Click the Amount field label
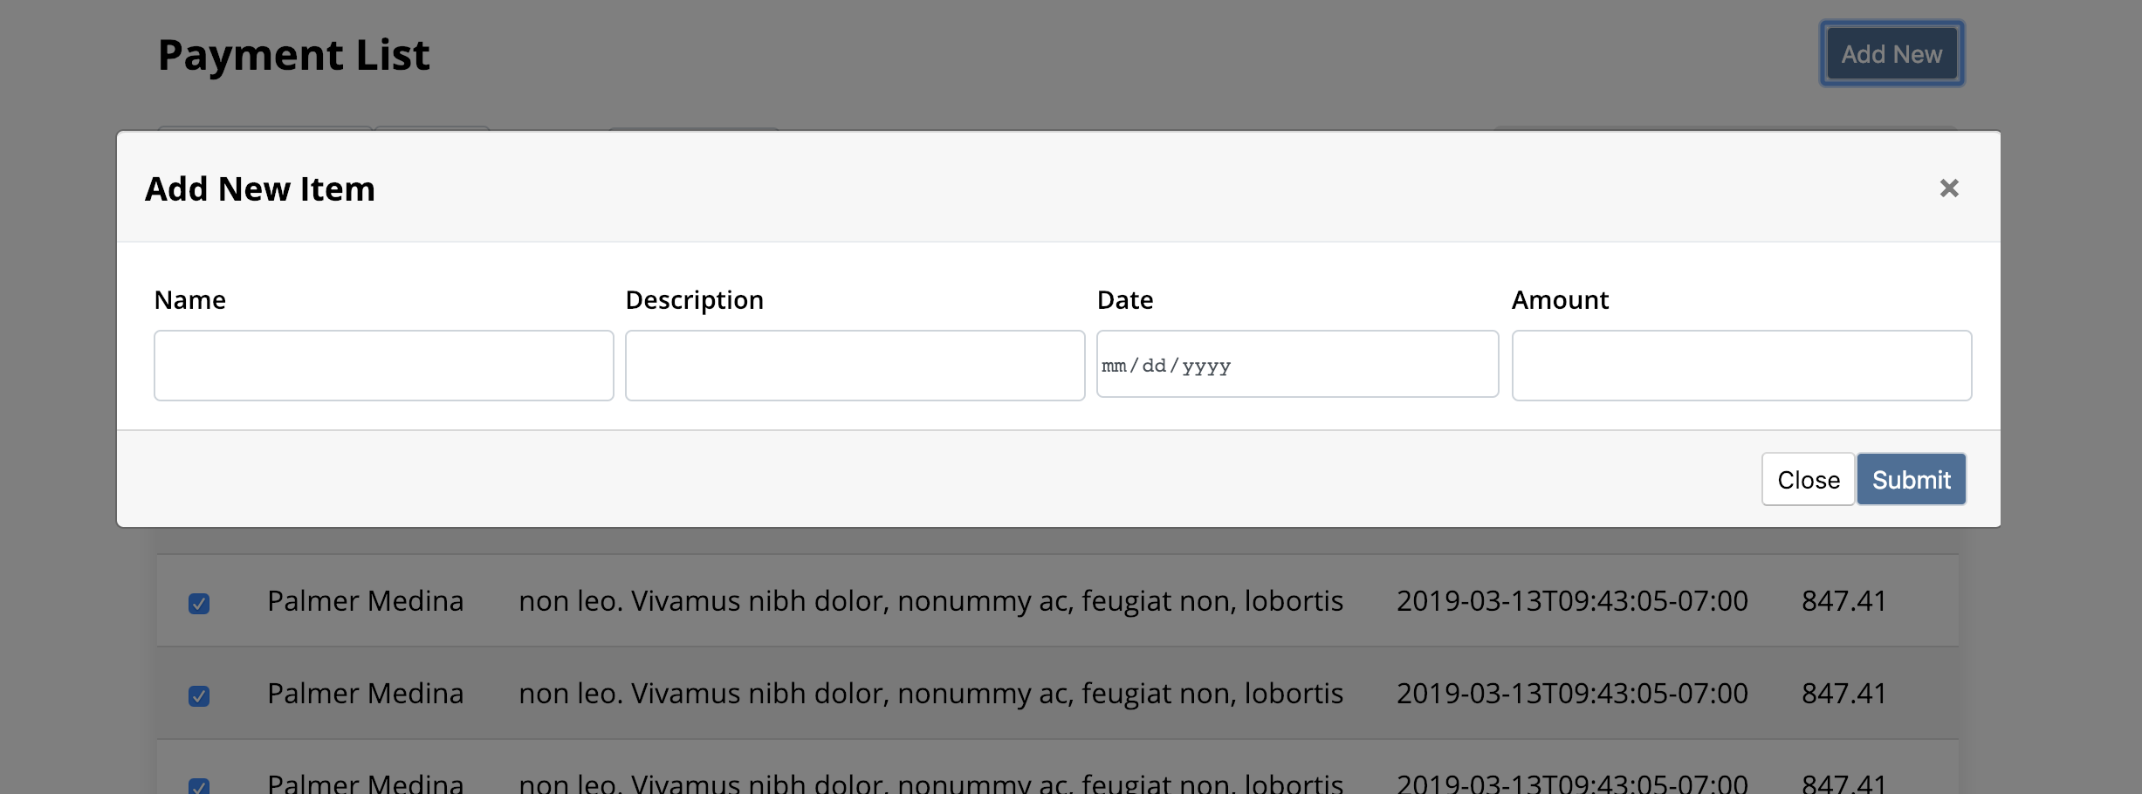2142x794 pixels. [x=1560, y=300]
